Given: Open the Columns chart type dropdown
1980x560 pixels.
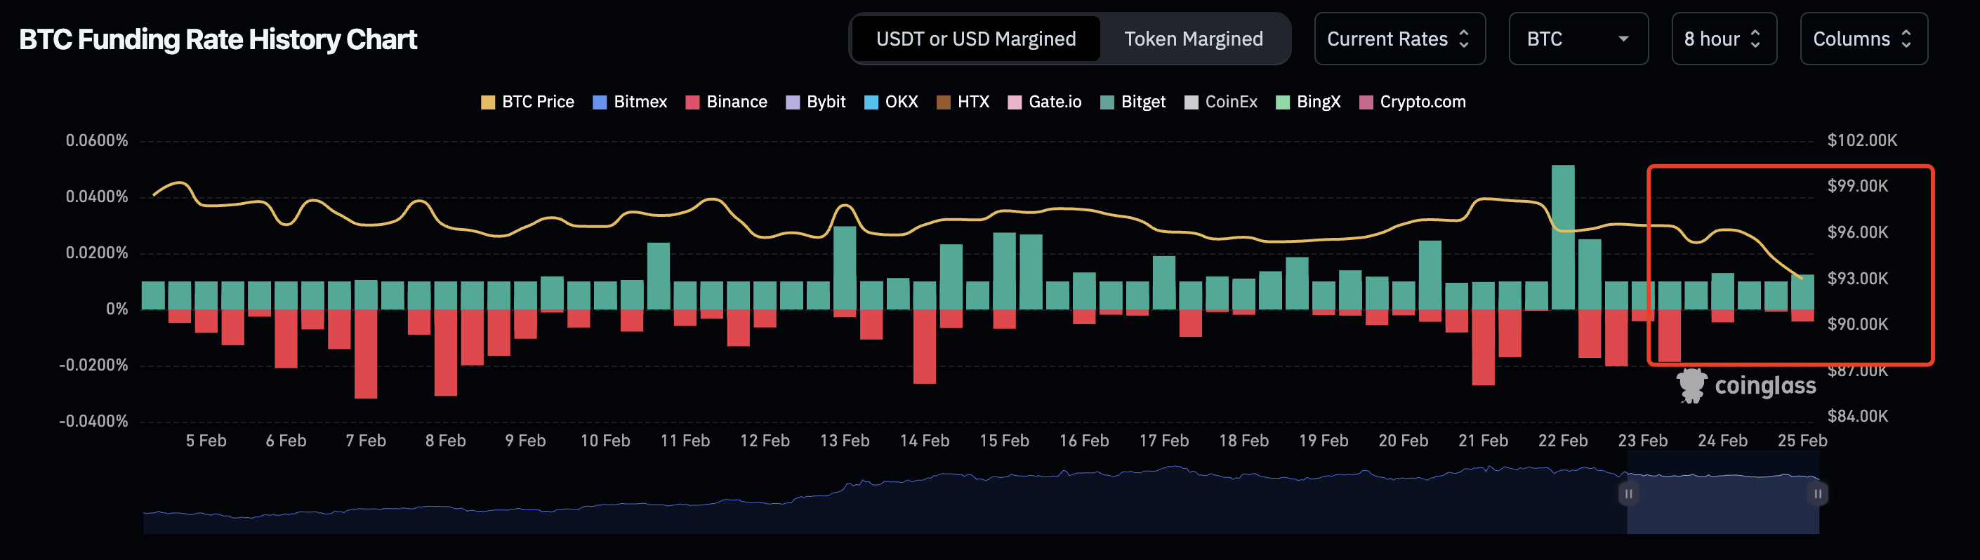Looking at the screenshot, I should [x=1863, y=39].
